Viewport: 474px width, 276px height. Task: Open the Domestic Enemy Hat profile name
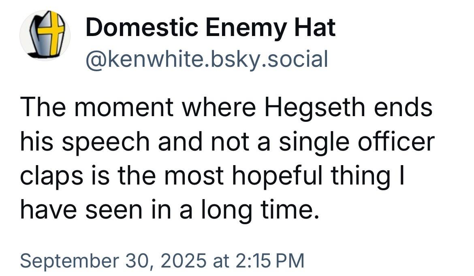(x=210, y=28)
